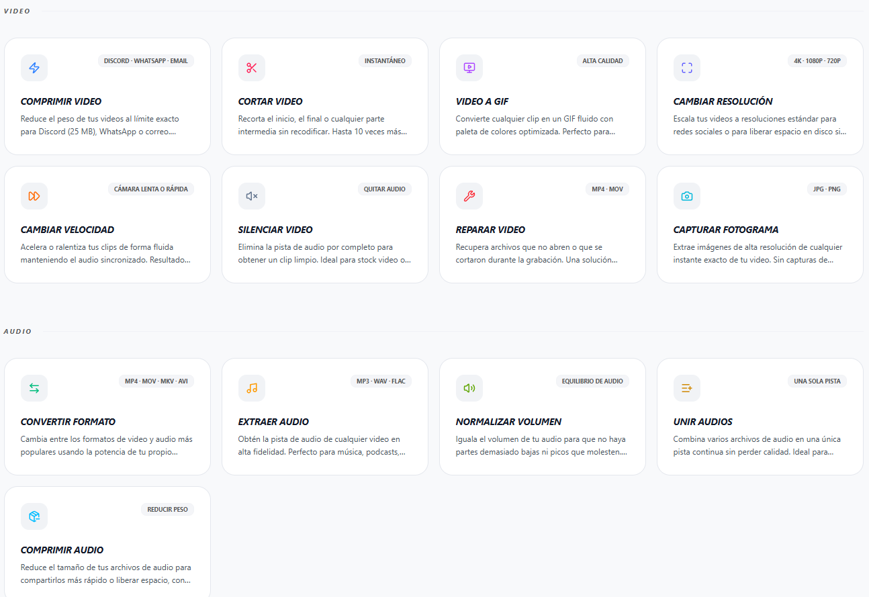This screenshot has width=869, height=597.
Task: Click description starting 'Acelera o ralentiza tus clips'
Action: 106,253
